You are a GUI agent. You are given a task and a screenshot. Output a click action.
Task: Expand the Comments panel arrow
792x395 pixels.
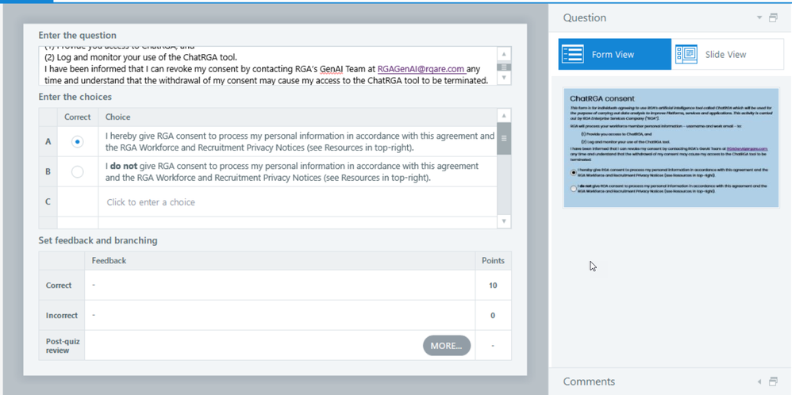[x=759, y=382]
